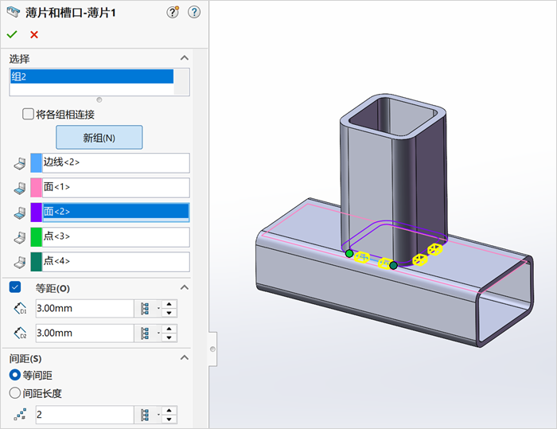Click the point icon beside 点<3>
Viewport: 557px width, 429px height.
coord(20,238)
